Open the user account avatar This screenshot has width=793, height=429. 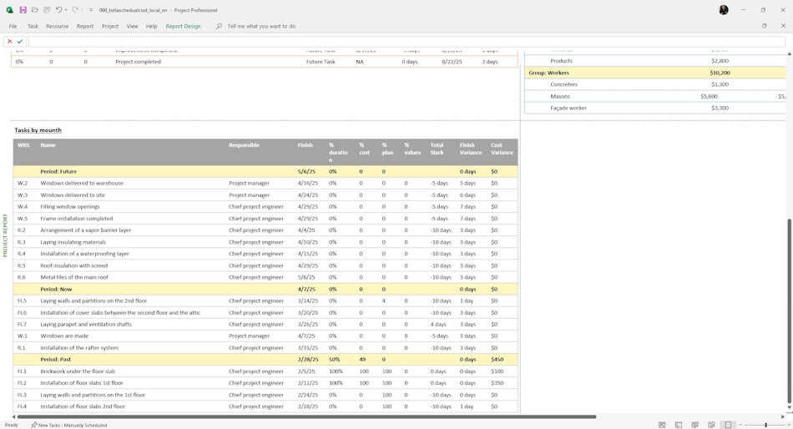pyautogui.click(x=724, y=10)
